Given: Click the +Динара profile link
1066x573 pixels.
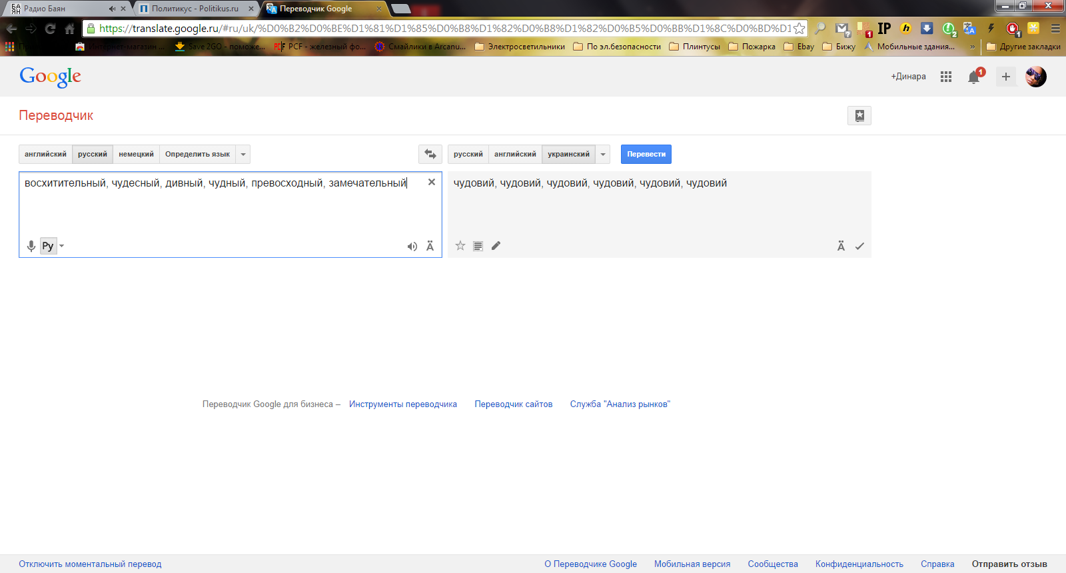Looking at the screenshot, I should (x=909, y=77).
